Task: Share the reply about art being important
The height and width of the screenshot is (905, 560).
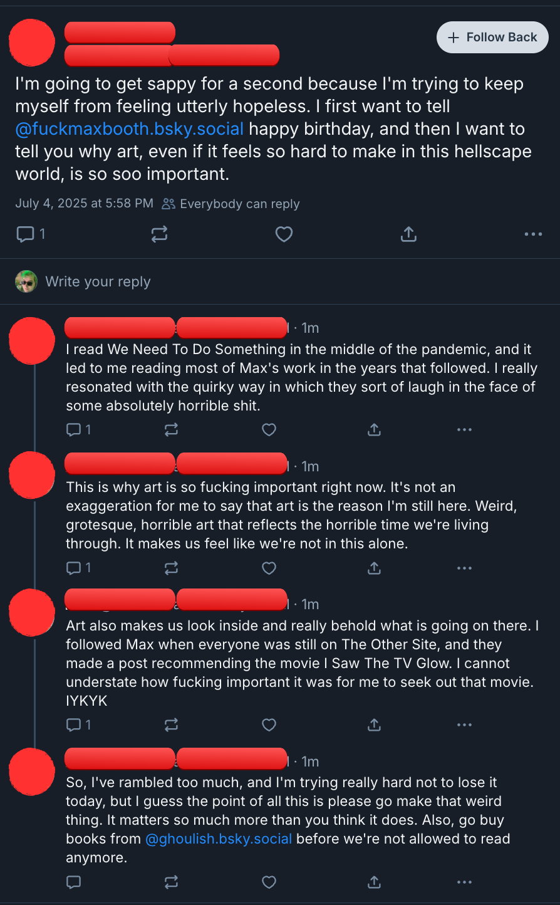Action: pos(374,568)
